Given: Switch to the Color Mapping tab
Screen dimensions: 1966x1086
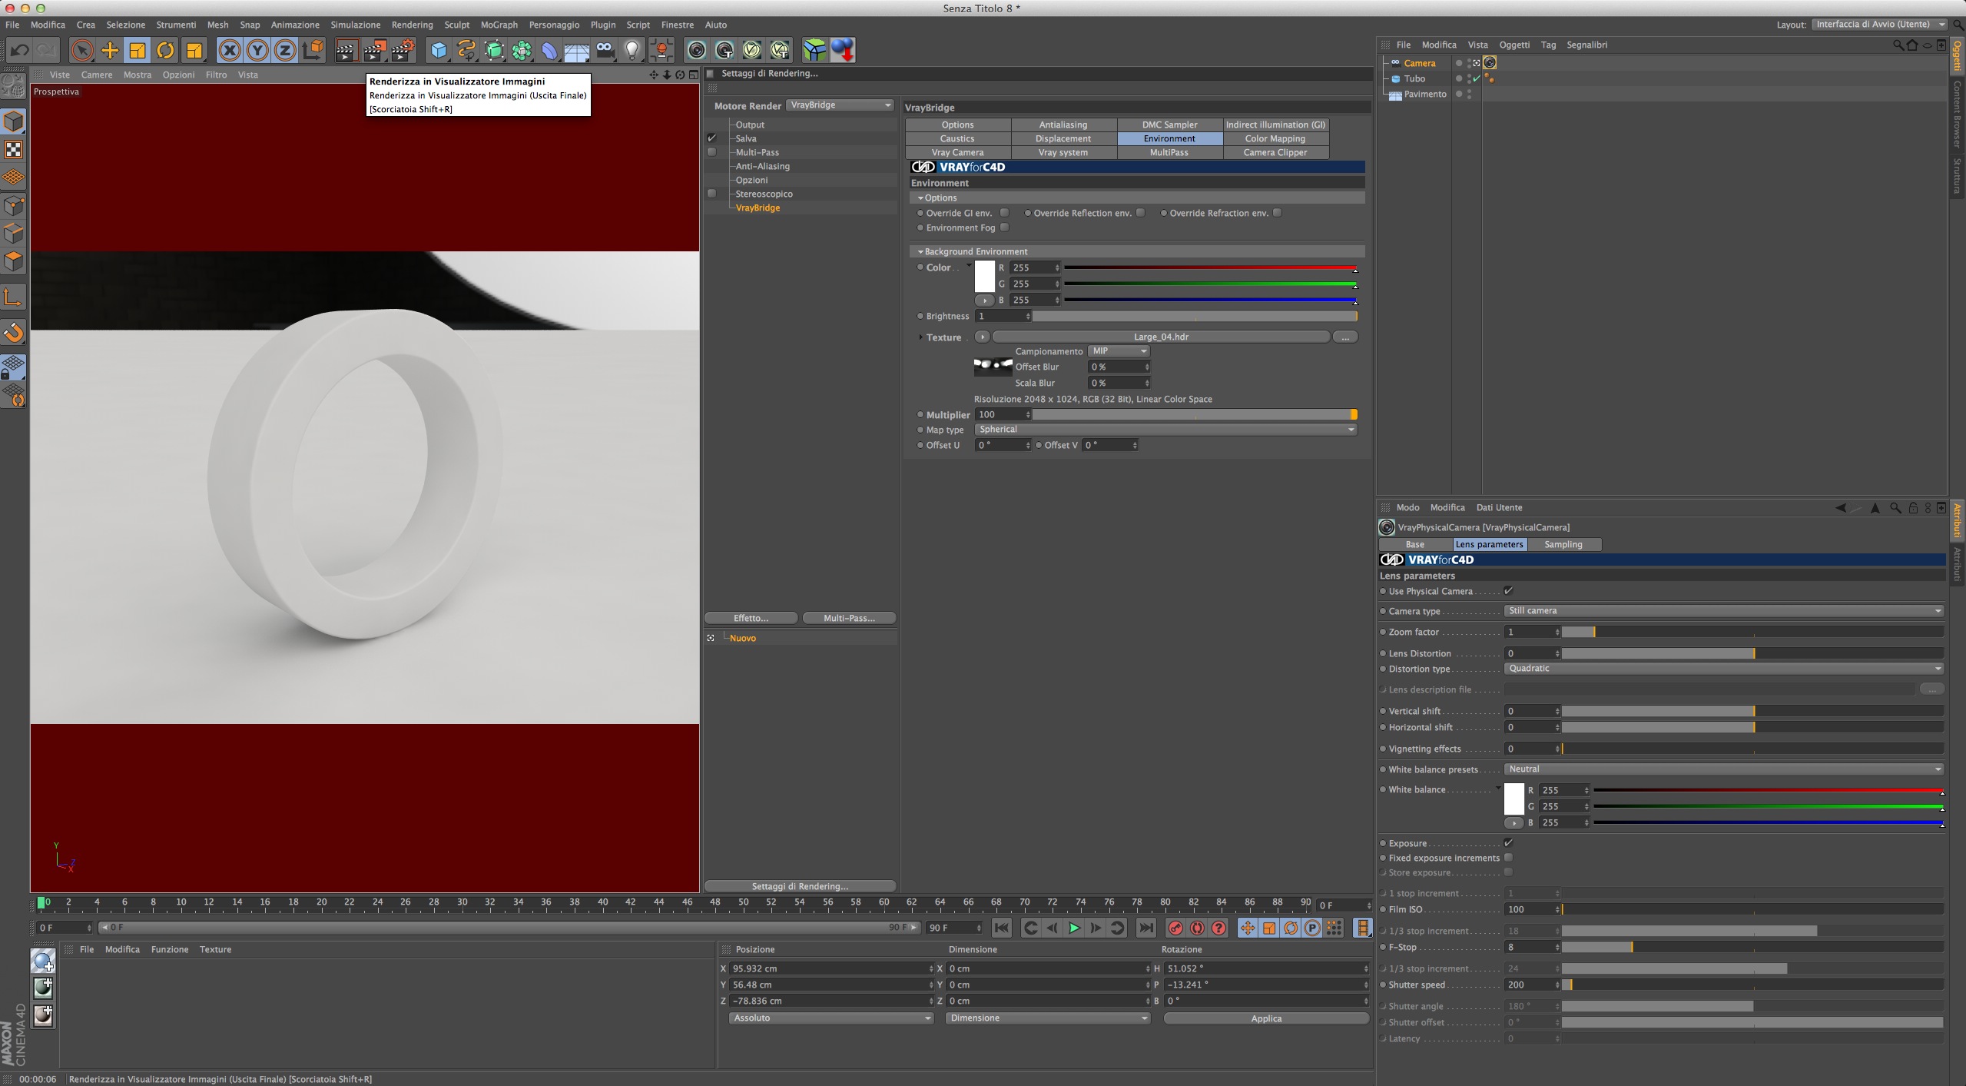Looking at the screenshot, I should click(x=1275, y=138).
